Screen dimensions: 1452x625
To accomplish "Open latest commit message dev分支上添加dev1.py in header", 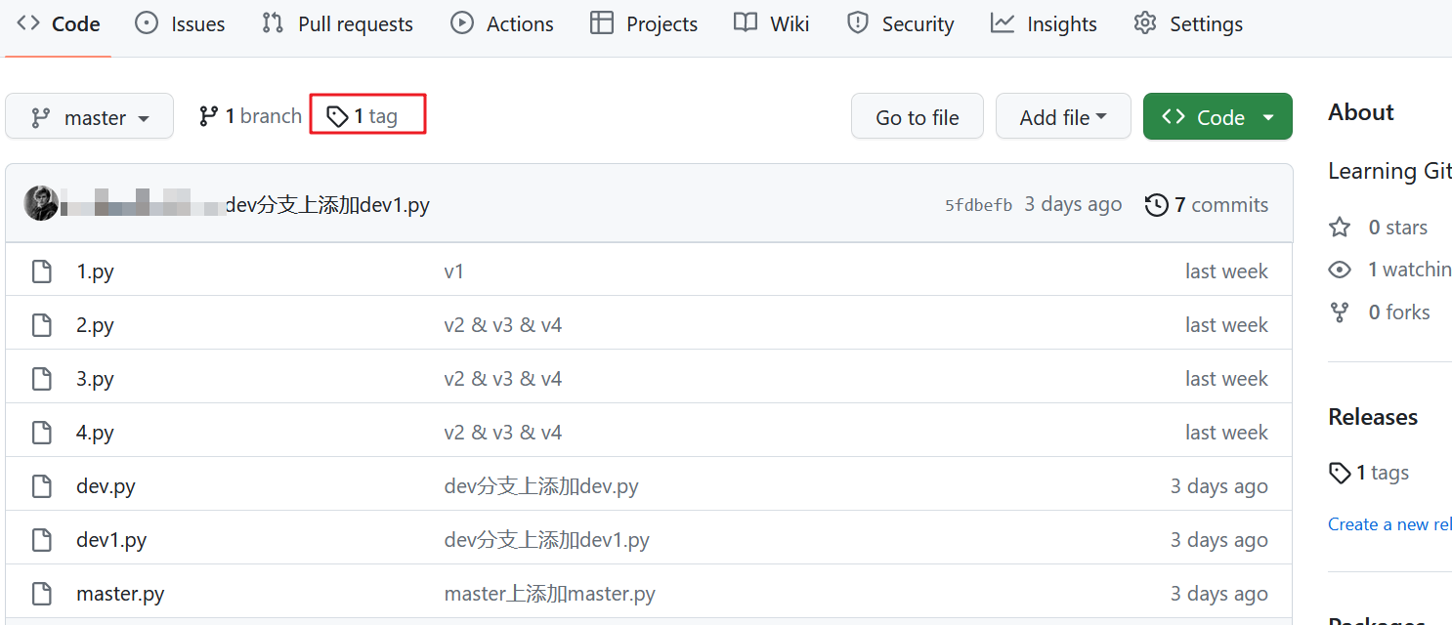I will [327, 205].
